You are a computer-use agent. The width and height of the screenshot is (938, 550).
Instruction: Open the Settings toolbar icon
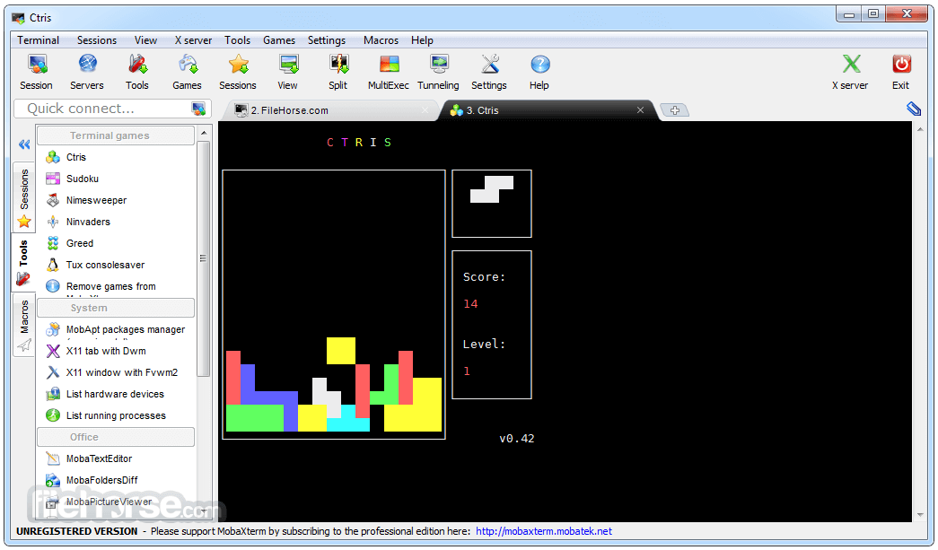[x=488, y=72]
